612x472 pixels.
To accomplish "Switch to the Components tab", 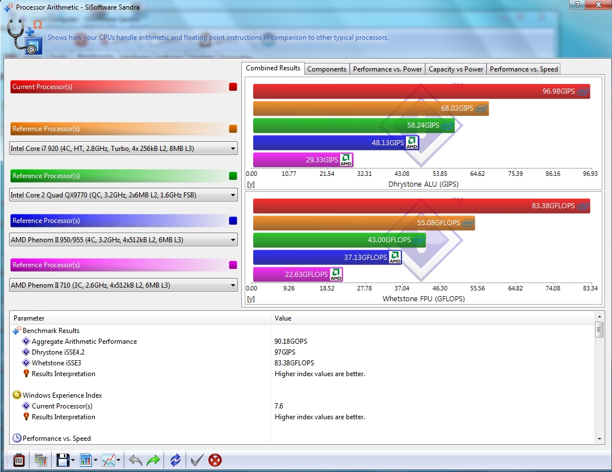I will tap(326, 69).
